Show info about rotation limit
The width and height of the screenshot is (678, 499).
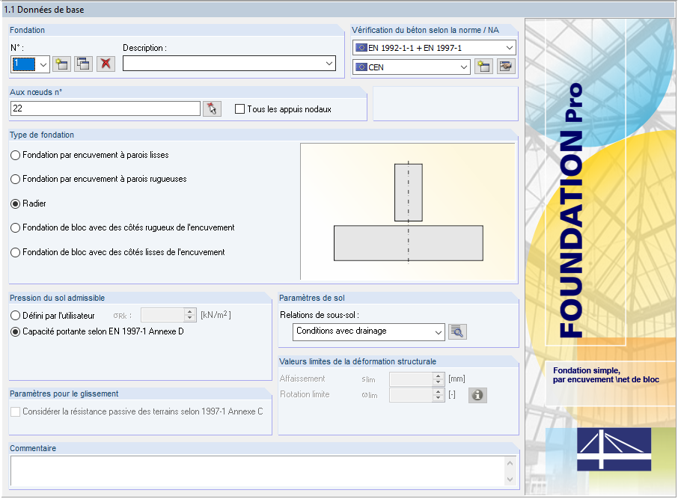(477, 395)
